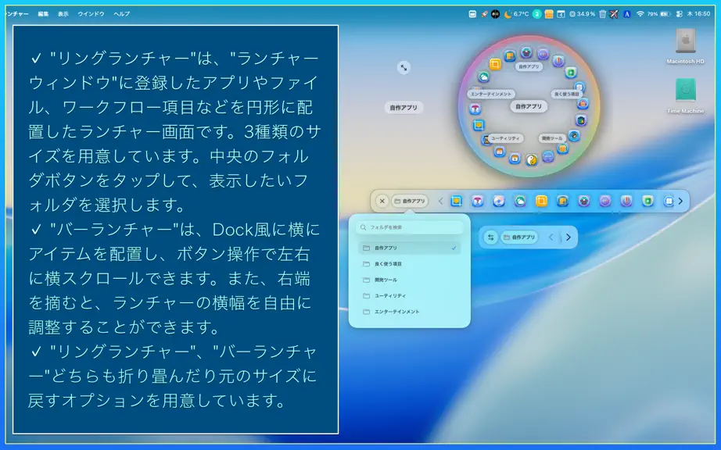Select the ユーティリティ label in the ring
The width and height of the screenshot is (721, 450).
[505, 138]
